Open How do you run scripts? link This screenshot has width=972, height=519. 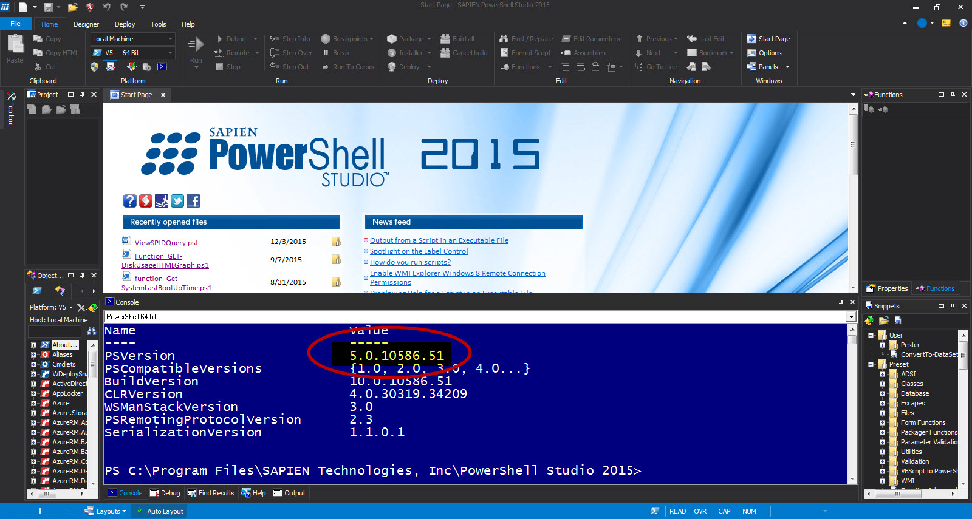410,262
